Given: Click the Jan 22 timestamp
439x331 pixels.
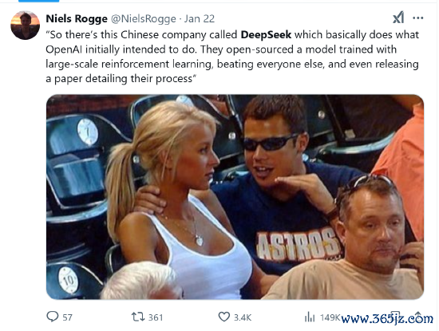Looking at the screenshot, I should 200,19.
